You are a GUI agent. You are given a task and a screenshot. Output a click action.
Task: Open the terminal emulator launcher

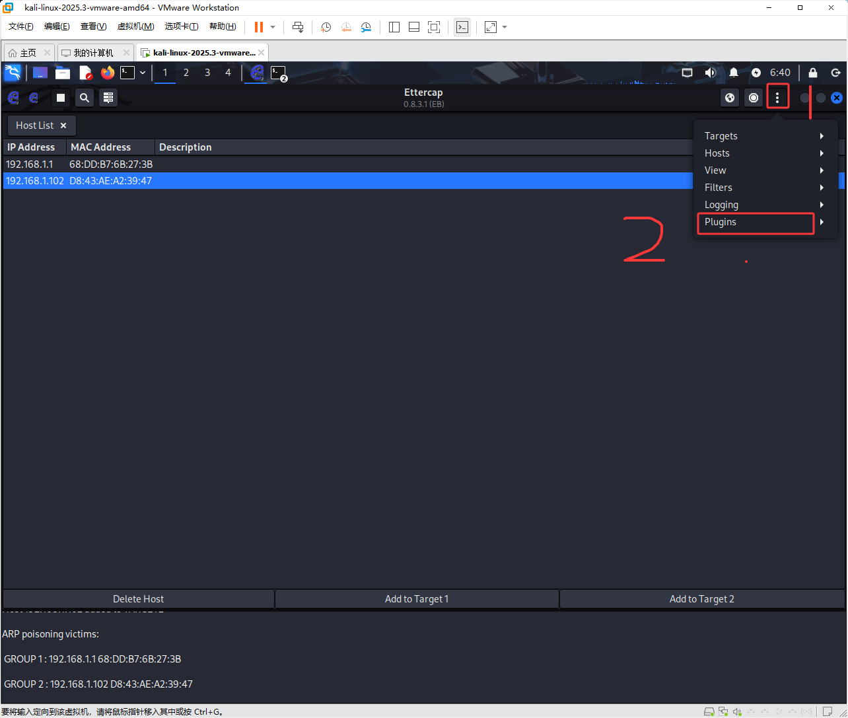127,73
